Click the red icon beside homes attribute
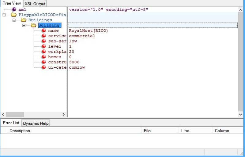Viewport: 245px width, 157px height. tap(44, 57)
